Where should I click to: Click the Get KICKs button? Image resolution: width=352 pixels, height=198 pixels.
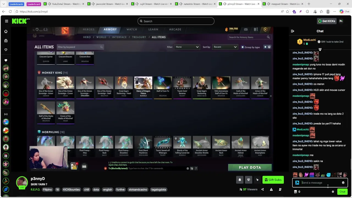327,21
